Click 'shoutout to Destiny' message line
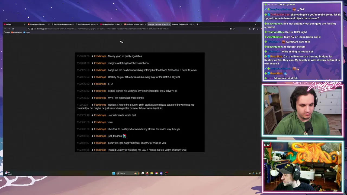Screen dimensions: 347x195 (x=144, y=129)
